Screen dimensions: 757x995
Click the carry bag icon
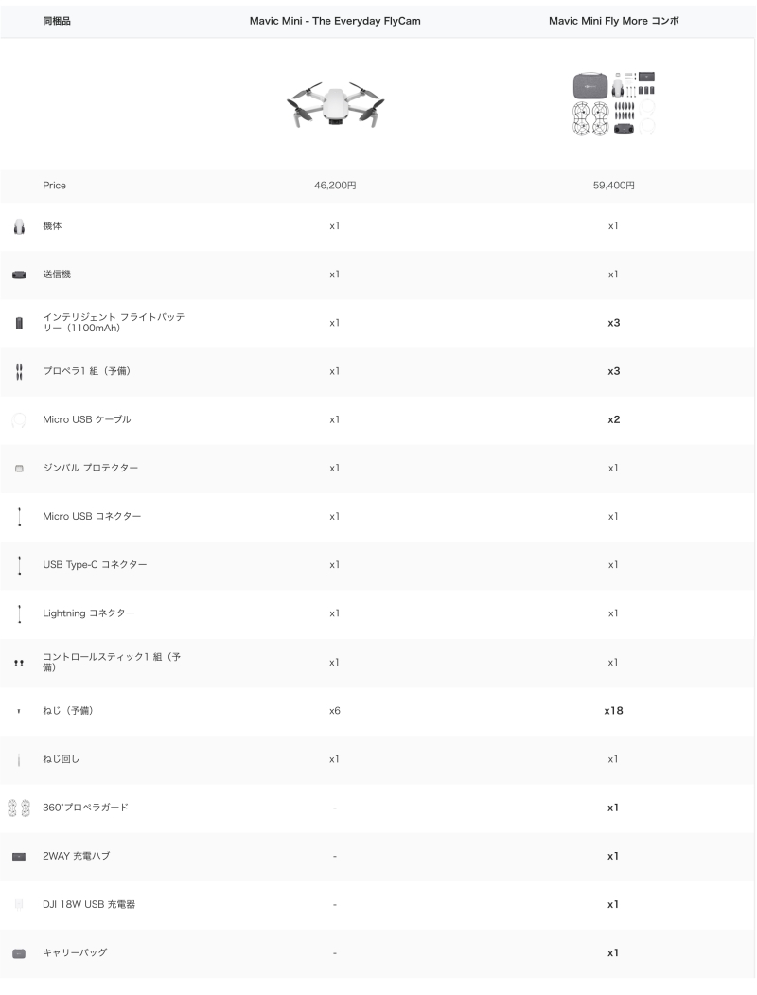[19, 953]
